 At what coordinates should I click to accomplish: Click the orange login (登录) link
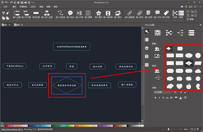point(190,7)
